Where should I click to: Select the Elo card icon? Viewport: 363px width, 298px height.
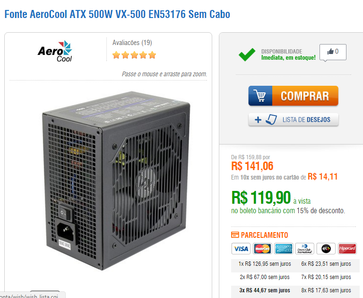(326, 249)
